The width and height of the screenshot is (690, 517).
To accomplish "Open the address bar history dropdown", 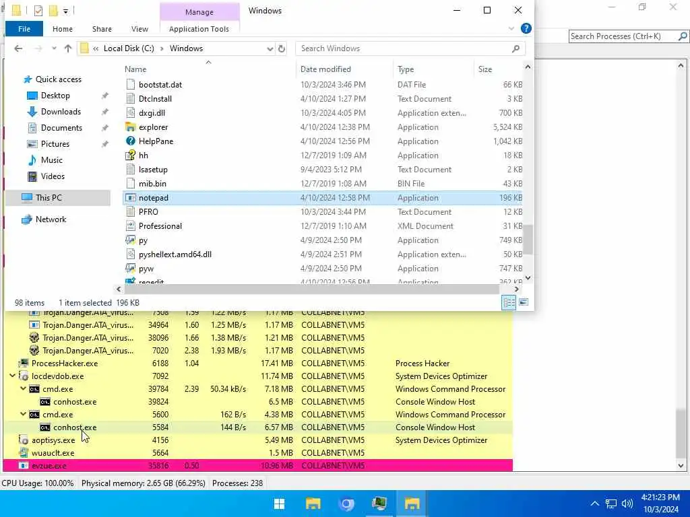I will tap(270, 48).
